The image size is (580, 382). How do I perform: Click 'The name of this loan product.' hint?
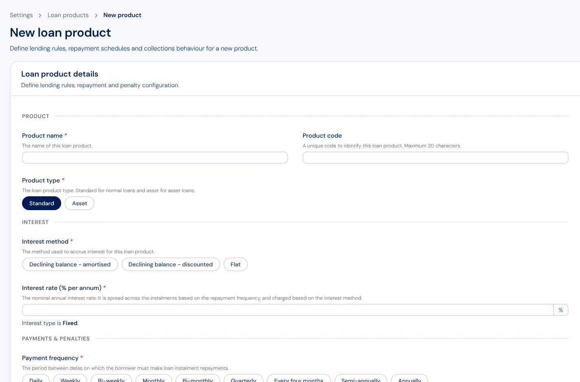57,146
